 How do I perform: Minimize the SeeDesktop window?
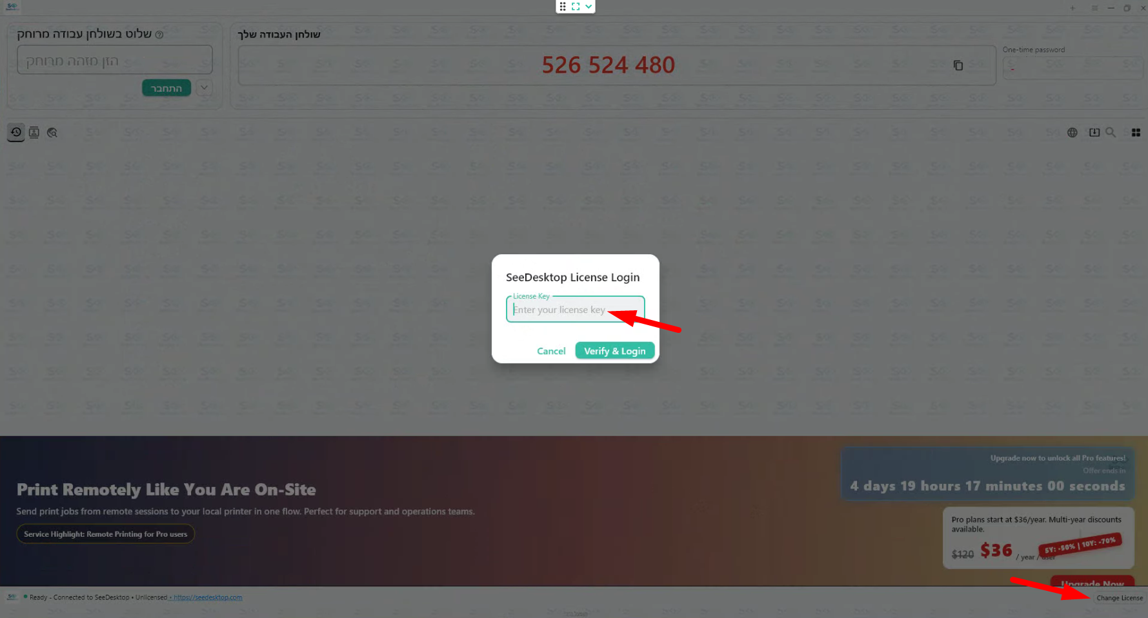click(1111, 8)
